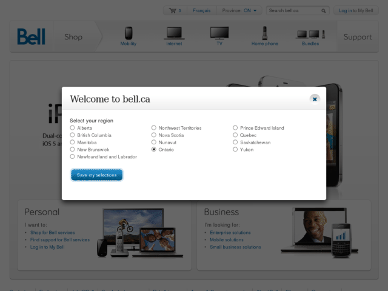Select the Manitoba region option
This screenshot has height=291, width=388.
[x=72, y=142]
